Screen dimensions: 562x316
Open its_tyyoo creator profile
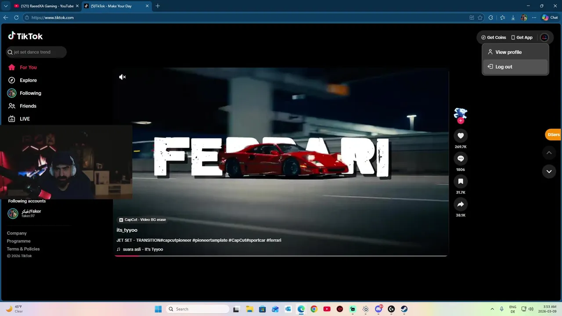click(127, 230)
